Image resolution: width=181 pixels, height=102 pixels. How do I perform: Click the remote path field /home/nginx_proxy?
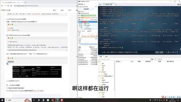[124, 59]
